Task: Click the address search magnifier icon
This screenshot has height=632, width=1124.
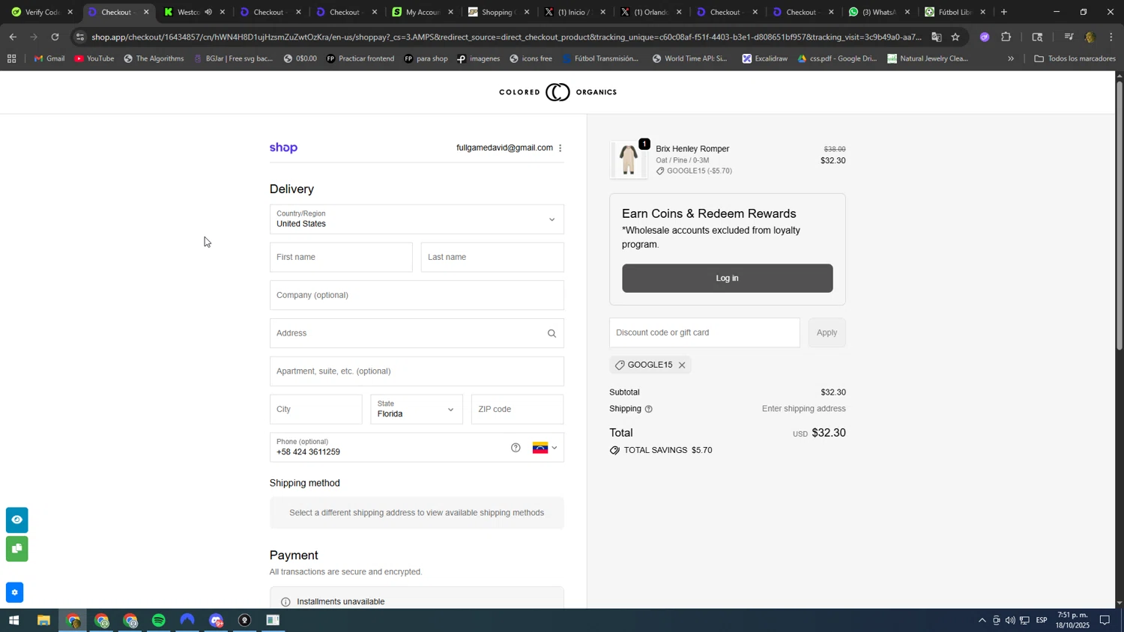Action: [x=552, y=334]
